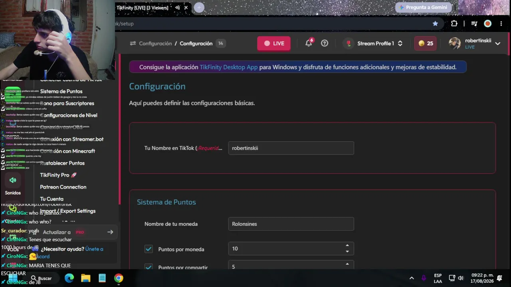The height and width of the screenshot is (287, 511).
Task: Open the TikFinity Desktop App link
Action: (229, 67)
